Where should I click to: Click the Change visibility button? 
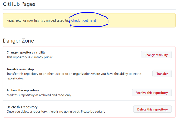pyautogui.click(x=156, y=55)
